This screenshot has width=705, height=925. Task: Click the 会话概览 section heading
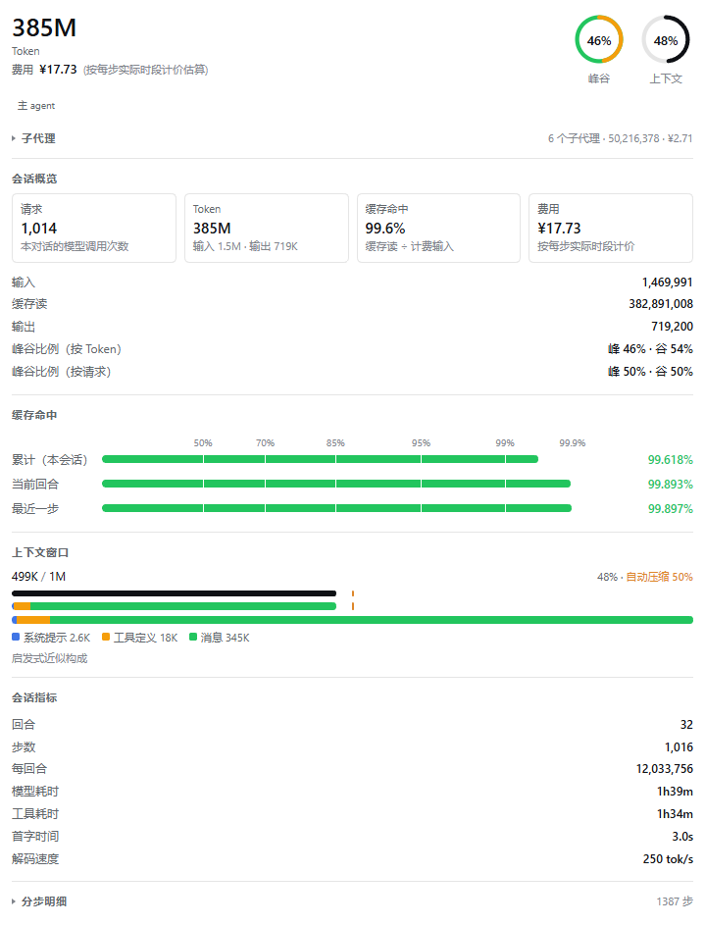pyautogui.click(x=34, y=179)
